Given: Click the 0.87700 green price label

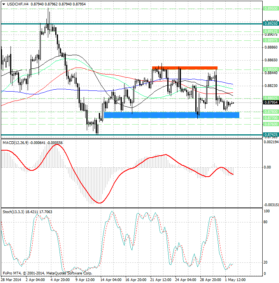Looking at the screenshot, I should point(271,118).
